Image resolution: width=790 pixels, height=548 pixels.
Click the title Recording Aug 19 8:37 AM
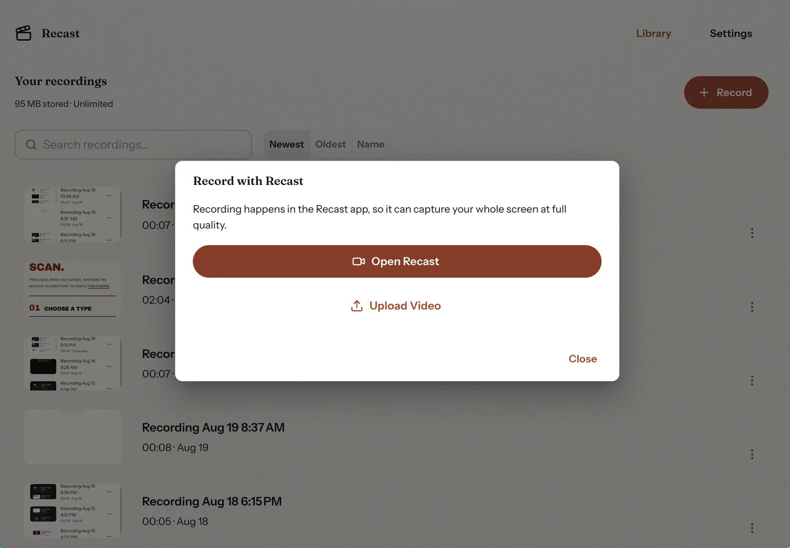click(x=213, y=427)
